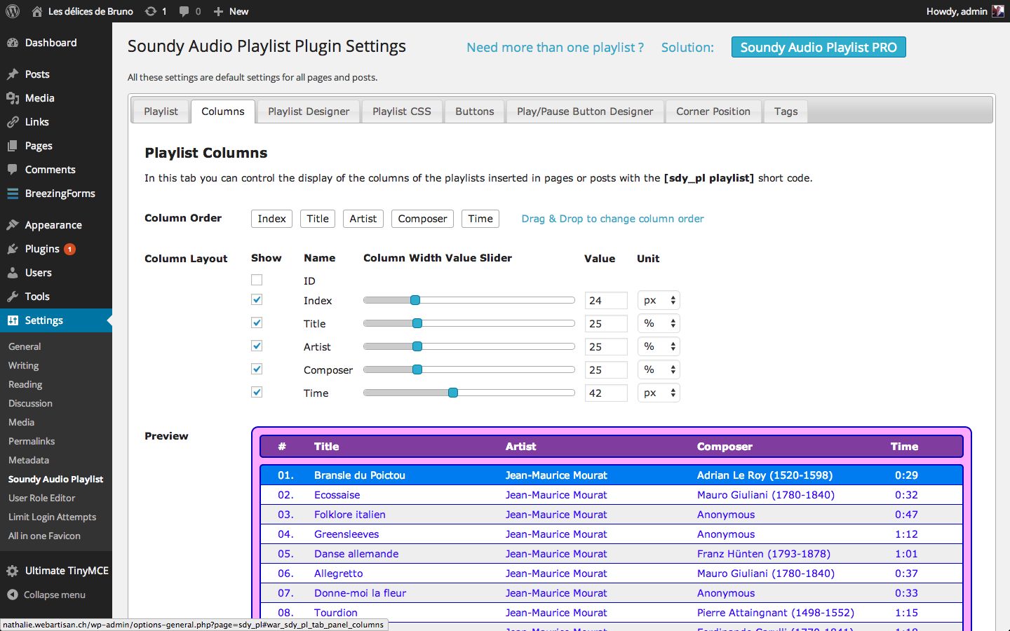Click the Media sidebar icon
Image resolution: width=1010 pixels, height=631 pixels.
[x=13, y=98]
